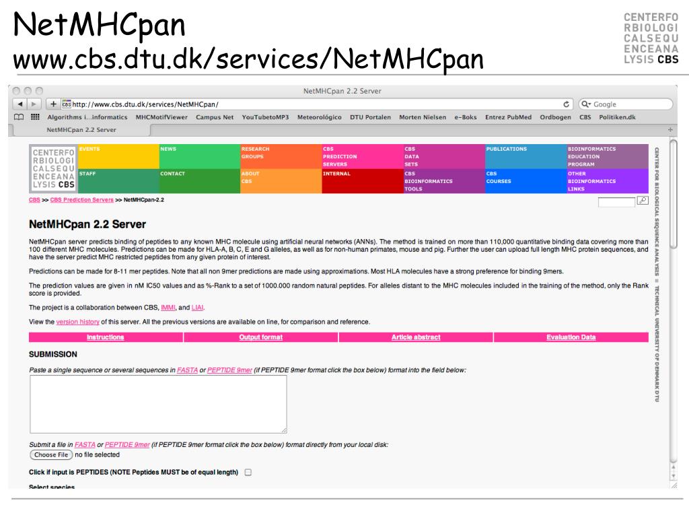Click the Google search field
Image resolution: width=689 pixels, height=517 pixels.
point(626,104)
